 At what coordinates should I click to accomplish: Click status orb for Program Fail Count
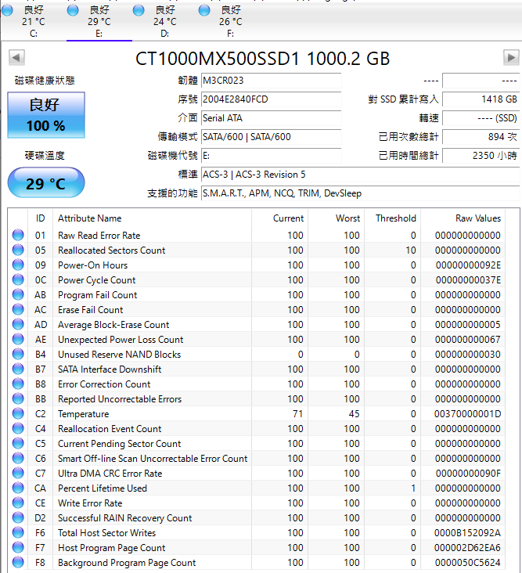[18, 294]
